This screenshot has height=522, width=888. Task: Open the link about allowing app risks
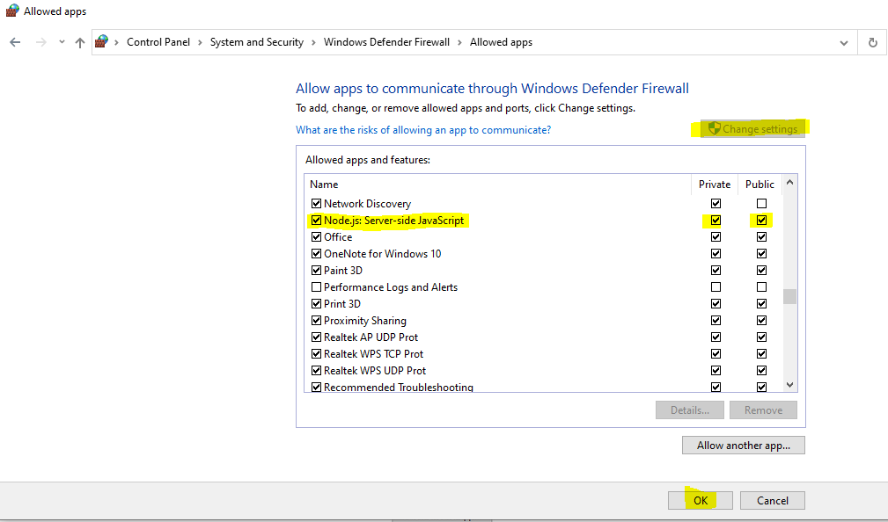423,130
